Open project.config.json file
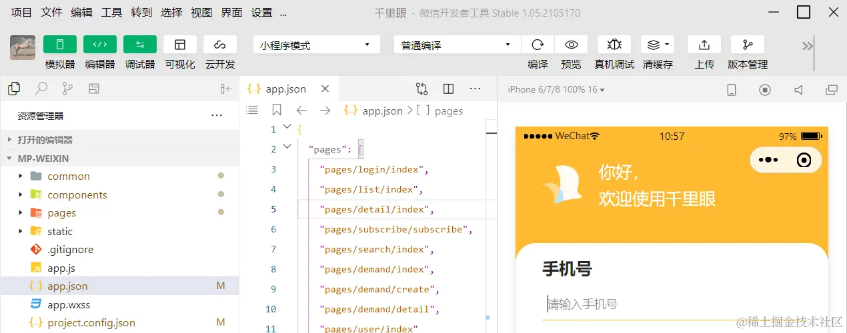The width and height of the screenshot is (847, 333). tap(120, 322)
